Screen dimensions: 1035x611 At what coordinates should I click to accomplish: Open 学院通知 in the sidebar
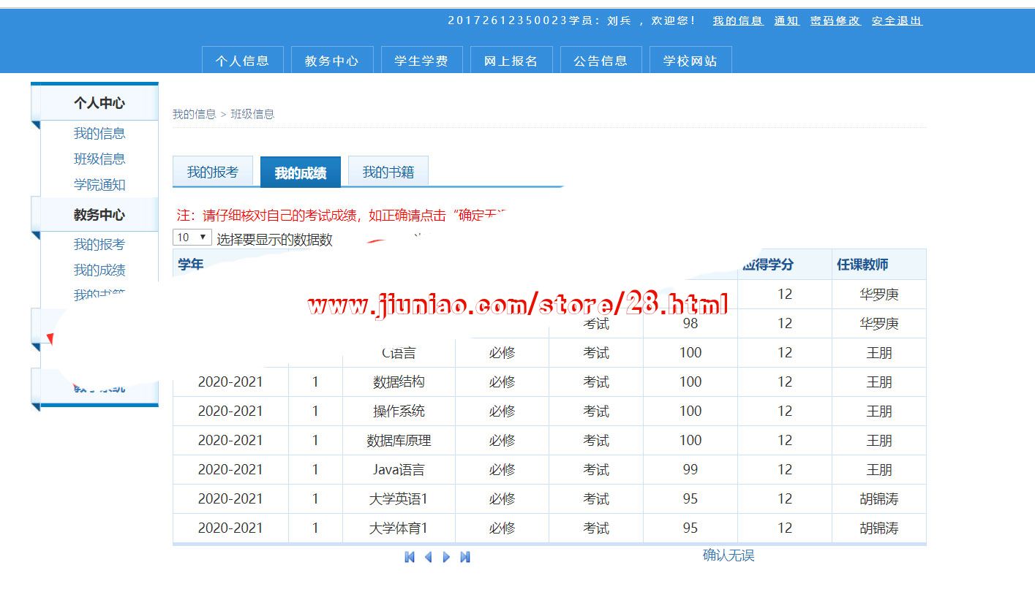pyautogui.click(x=99, y=185)
